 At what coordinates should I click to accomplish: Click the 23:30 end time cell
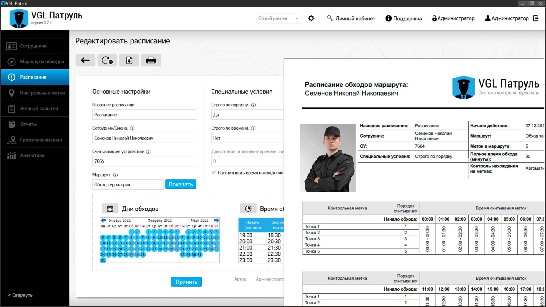pos(275,260)
